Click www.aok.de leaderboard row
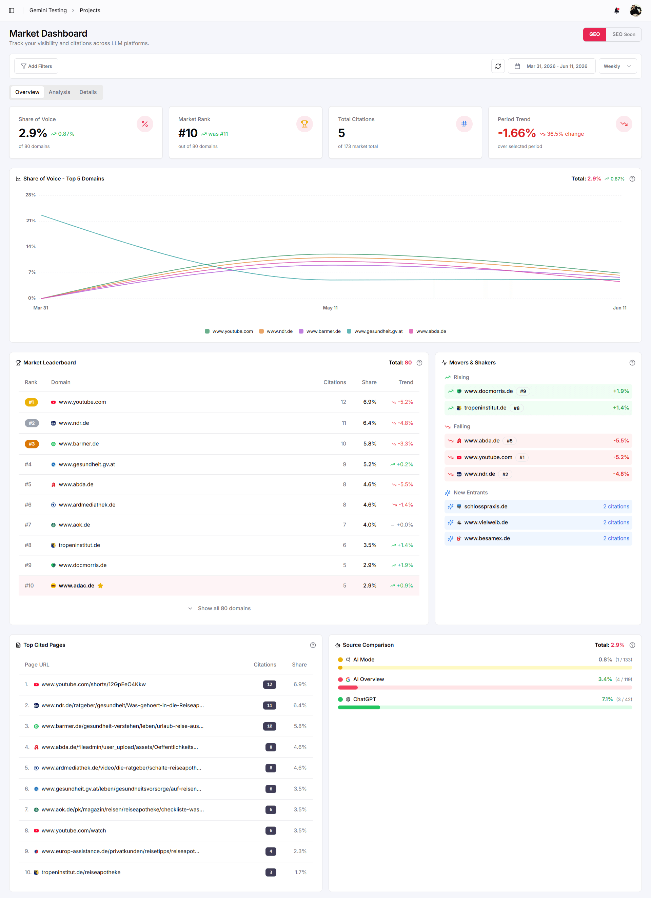The height and width of the screenshot is (898, 651). (219, 524)
